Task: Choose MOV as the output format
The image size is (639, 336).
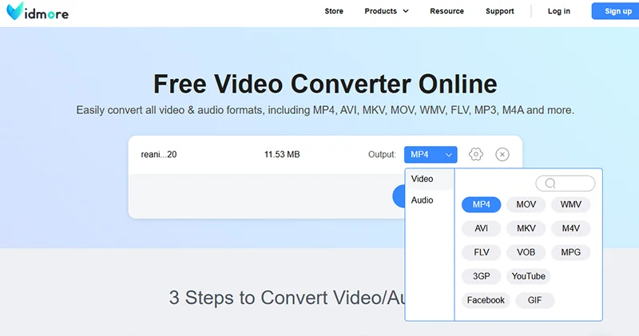Action: (526, 204)
